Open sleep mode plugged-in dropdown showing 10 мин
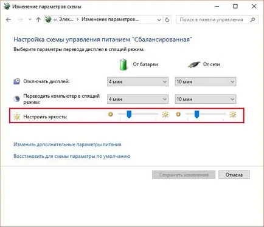This screenshot has height=227, width=264. tap(206, 99)
